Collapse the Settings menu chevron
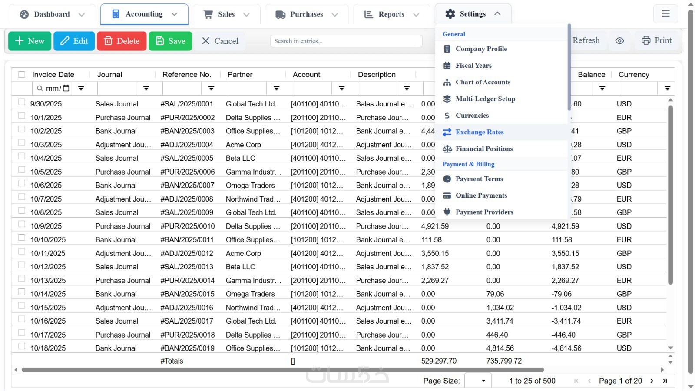 (x=498, y=14)
